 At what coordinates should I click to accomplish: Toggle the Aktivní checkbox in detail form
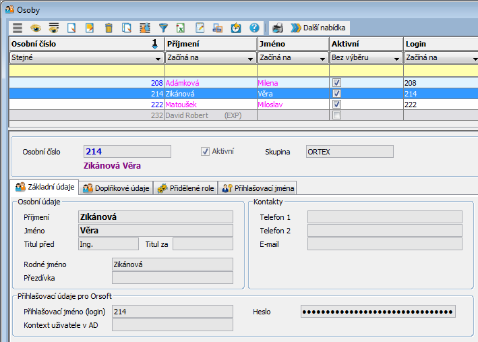(206, 152)
